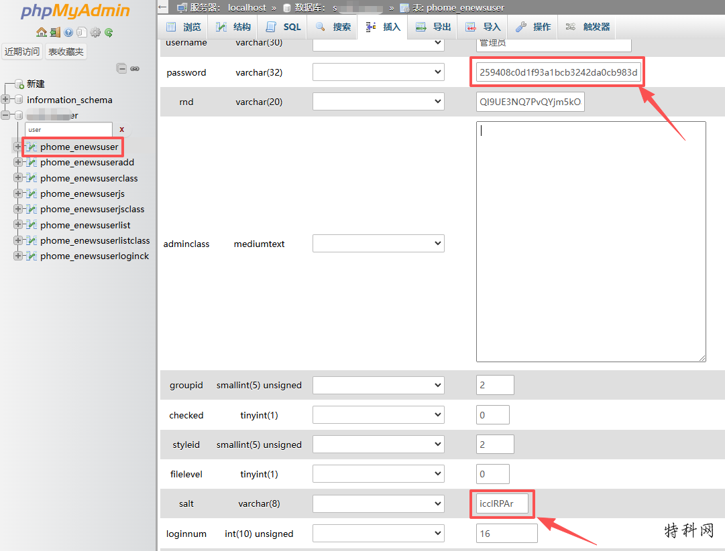Open function dropdown for rnd field
Image resolution: width=725 pixels, height=551 pixels.
pyautogui.click(x=378, y=102)
